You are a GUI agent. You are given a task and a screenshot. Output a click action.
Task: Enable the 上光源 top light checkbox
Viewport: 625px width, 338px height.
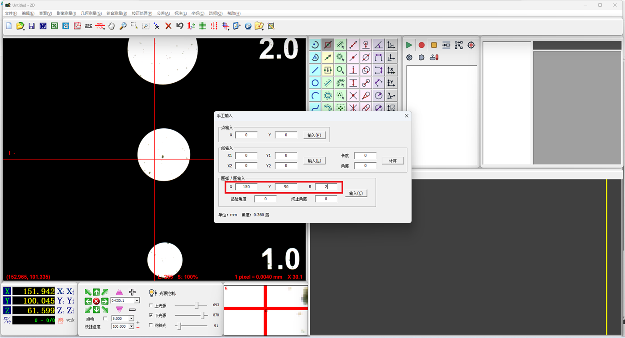point(151,306)
